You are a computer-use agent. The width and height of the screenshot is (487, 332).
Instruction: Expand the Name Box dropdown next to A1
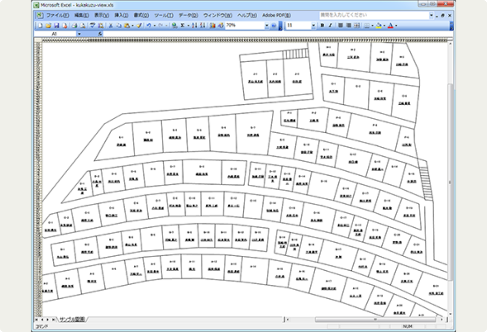79,33
